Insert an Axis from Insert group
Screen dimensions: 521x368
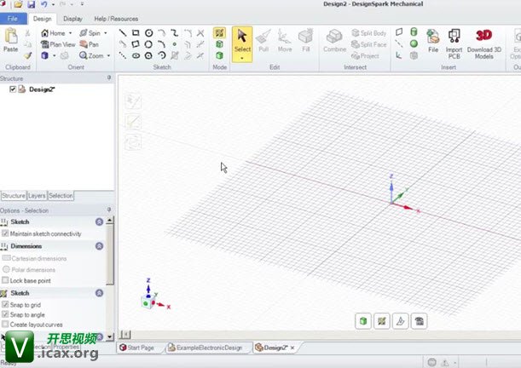(x=399, y=43)
